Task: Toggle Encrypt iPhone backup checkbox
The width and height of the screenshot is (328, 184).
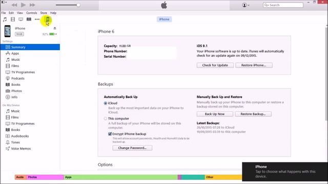Action: pos(110,134)
